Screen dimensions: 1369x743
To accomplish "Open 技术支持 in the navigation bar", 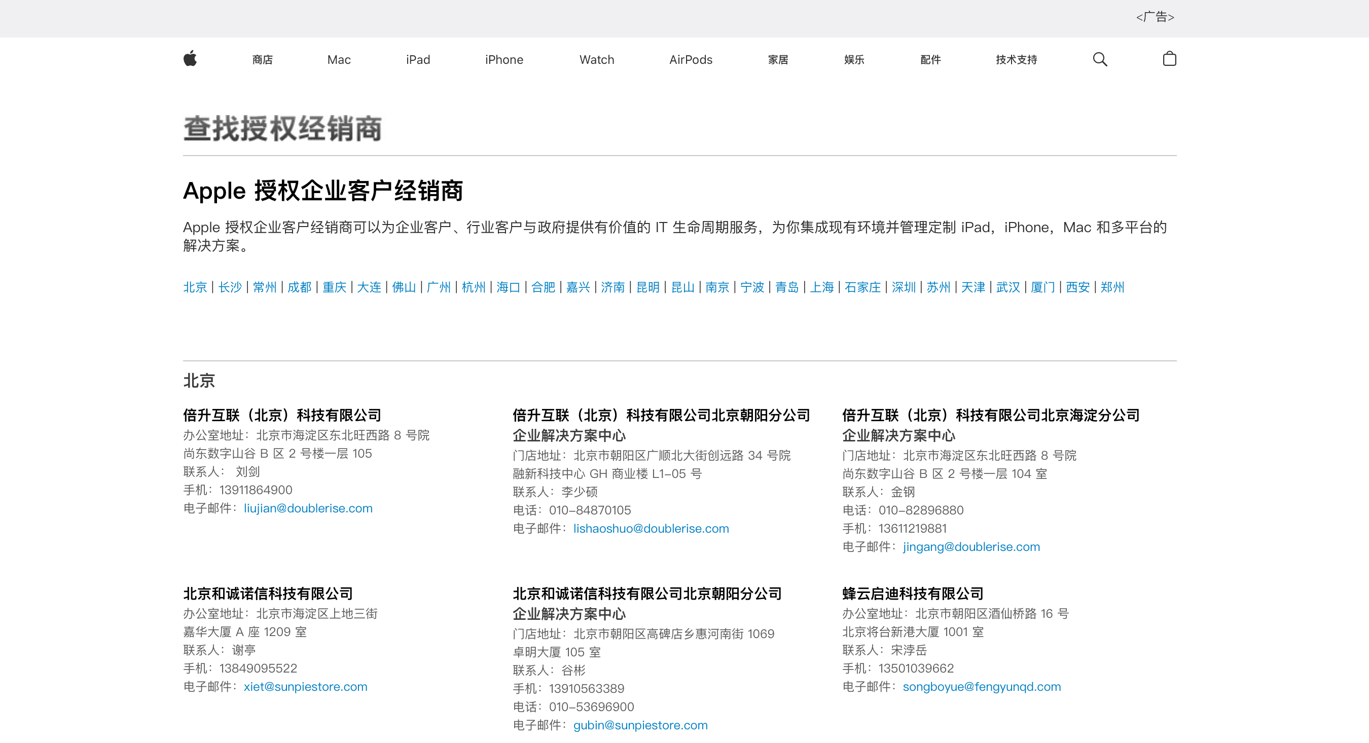I will (x=1016, y=60).
